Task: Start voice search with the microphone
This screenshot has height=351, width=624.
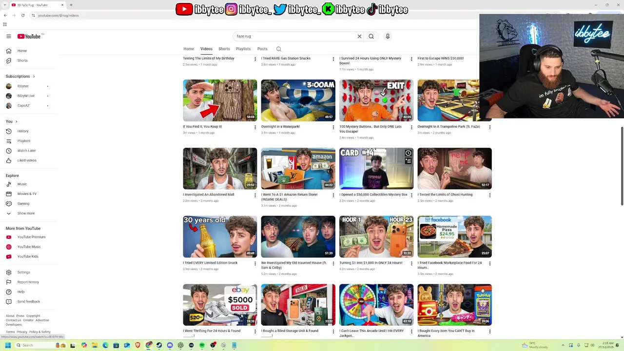Action: tap(388, 36)
